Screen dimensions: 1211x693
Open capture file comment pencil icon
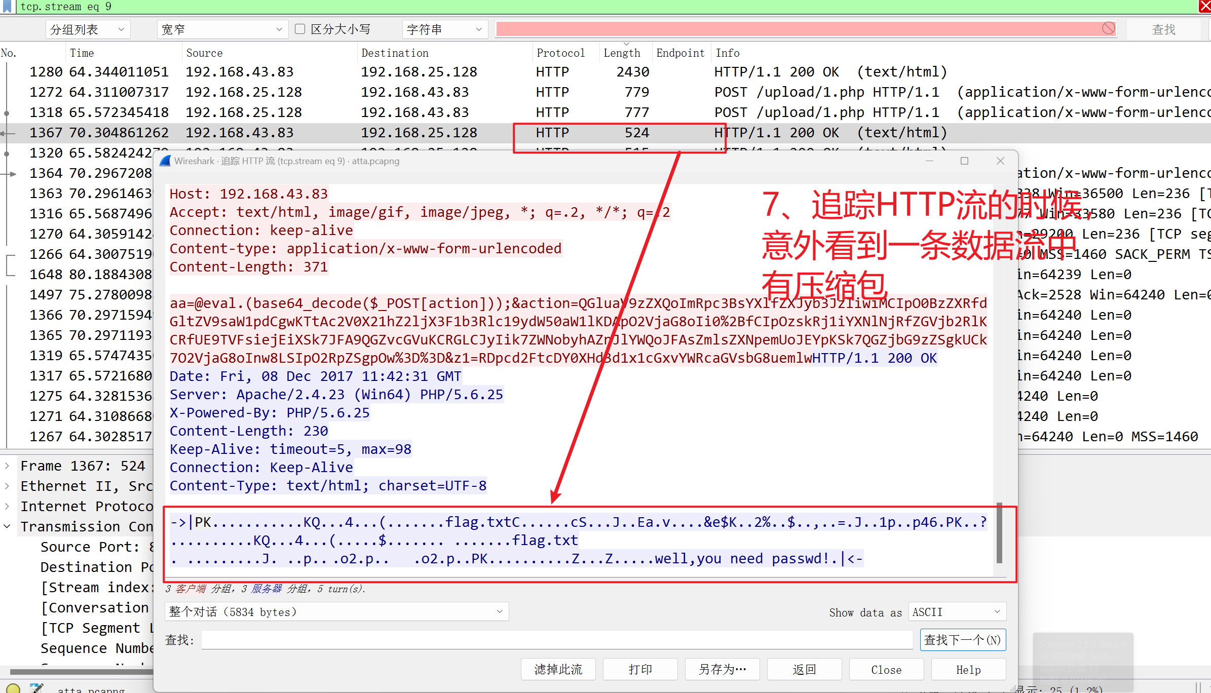tap(36, 688)
